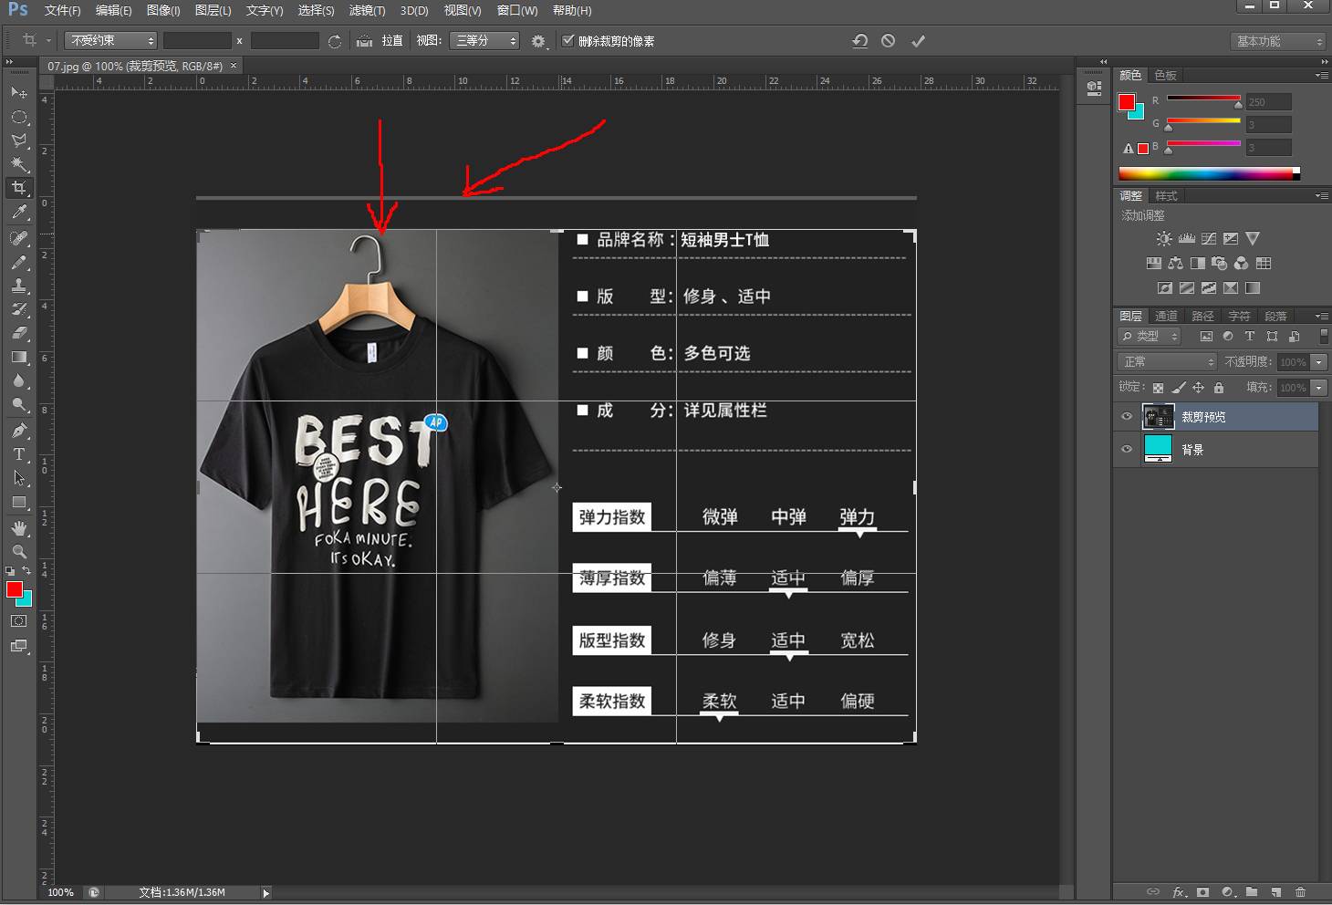Select the Hand tool
The image size is (1332, 905).
pos(18,528)
